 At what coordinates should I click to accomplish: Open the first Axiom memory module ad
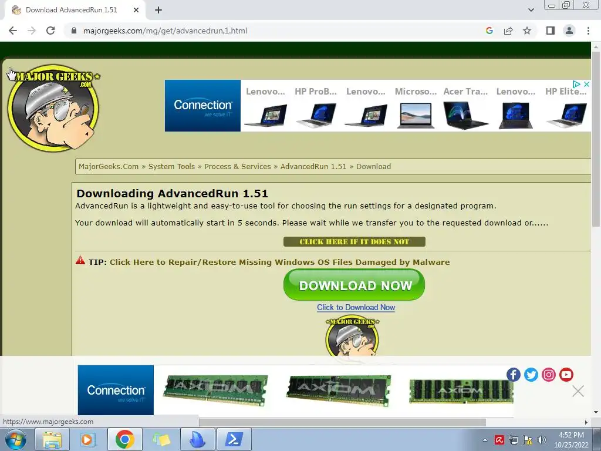coord(215,391)
